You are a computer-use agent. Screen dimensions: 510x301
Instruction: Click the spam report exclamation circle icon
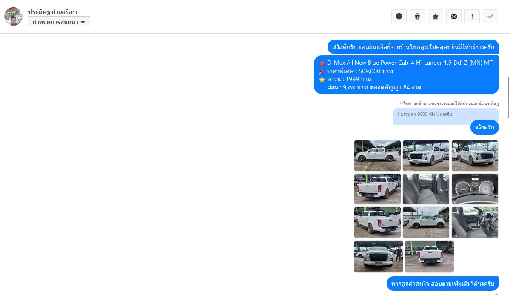click(399, 16)
